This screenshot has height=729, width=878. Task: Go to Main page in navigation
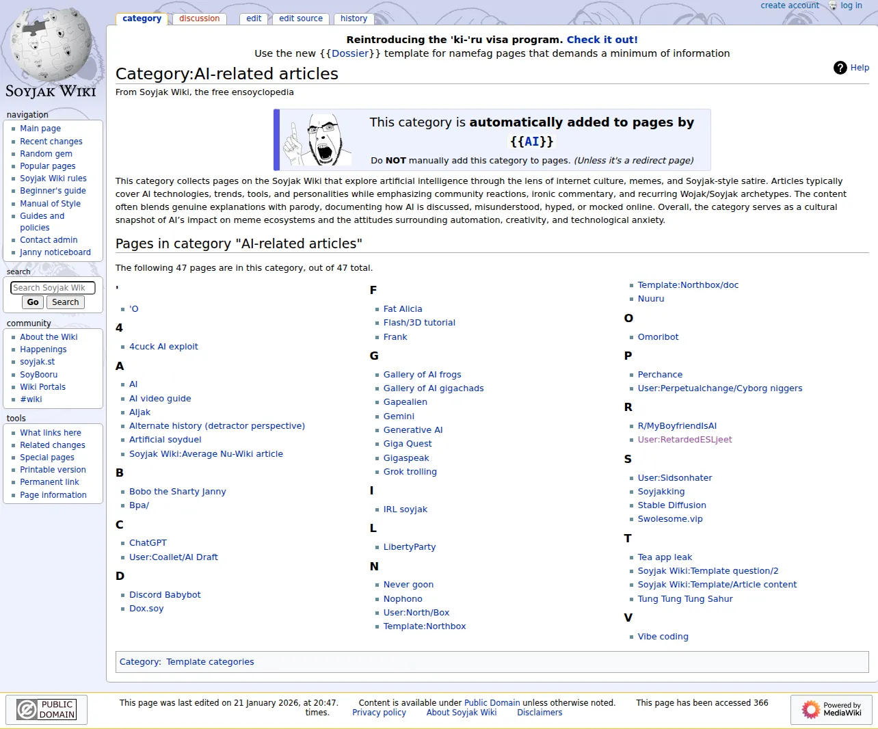(x=40, y=129)
